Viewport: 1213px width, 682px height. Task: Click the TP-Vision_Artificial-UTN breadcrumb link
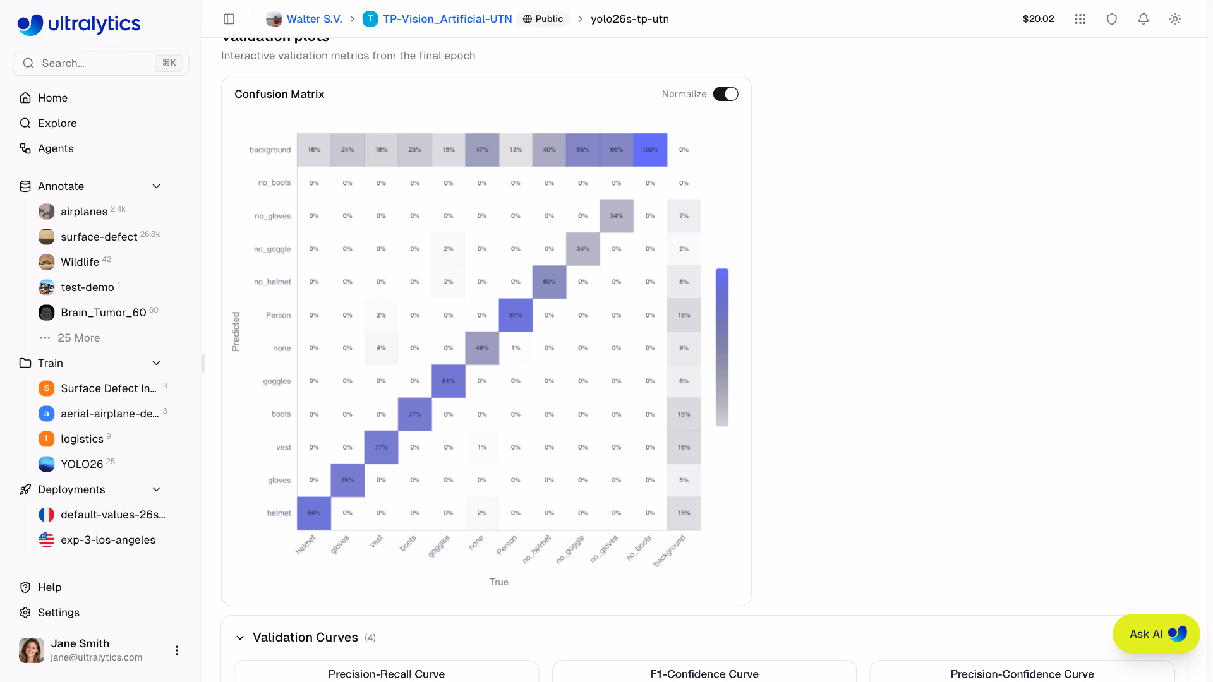click(x=447, y=19)
